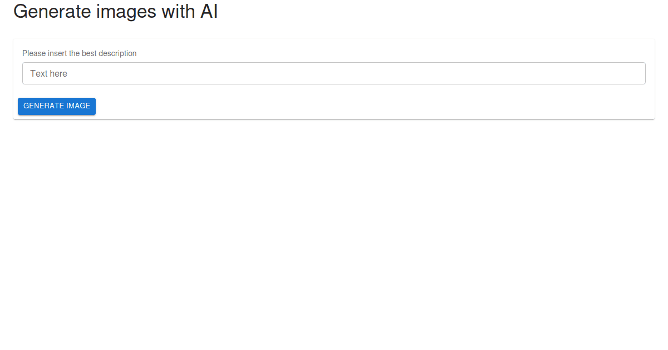Click the word "GENERATE" on the blue button
668x350 pixels.
[43, 106]
